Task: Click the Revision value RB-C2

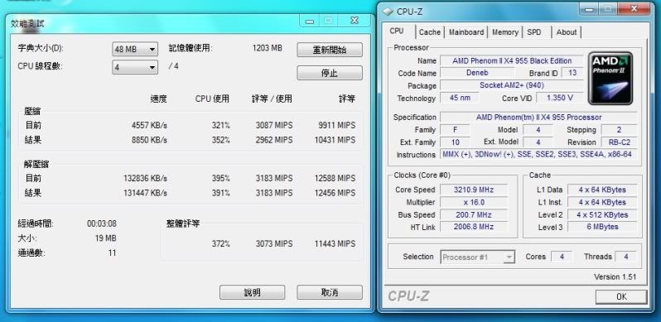Action: coord(619,142)
